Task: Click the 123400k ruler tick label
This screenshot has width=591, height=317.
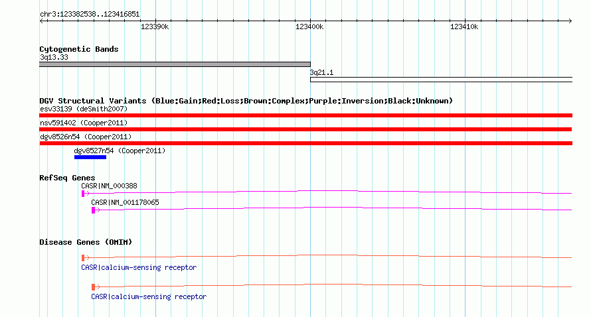Action: coord(309,27)
